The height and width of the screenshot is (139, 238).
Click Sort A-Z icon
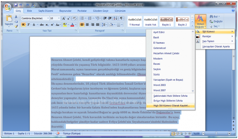(x=115, y=18)
